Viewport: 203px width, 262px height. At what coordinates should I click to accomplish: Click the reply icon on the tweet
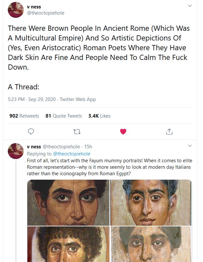tap(31, 131)
